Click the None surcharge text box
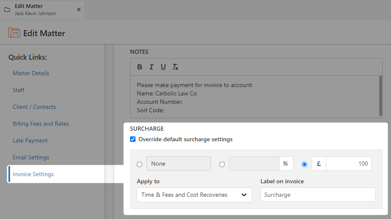Viewport: 391px width, 219px height. (x=178, y=164)
